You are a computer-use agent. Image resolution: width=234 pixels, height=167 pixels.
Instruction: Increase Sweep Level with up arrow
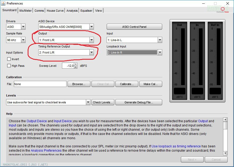76,64
